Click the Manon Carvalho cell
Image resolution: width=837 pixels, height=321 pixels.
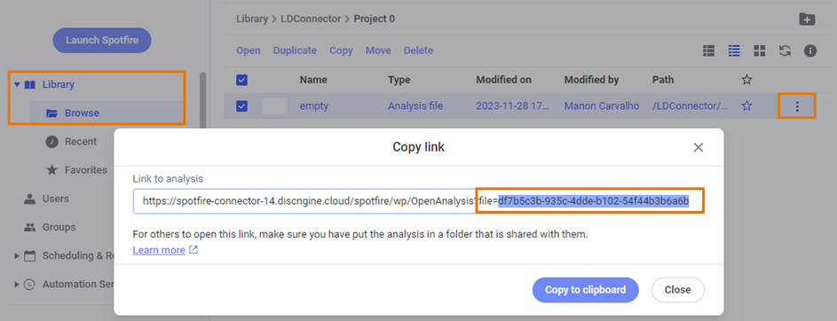602,106
